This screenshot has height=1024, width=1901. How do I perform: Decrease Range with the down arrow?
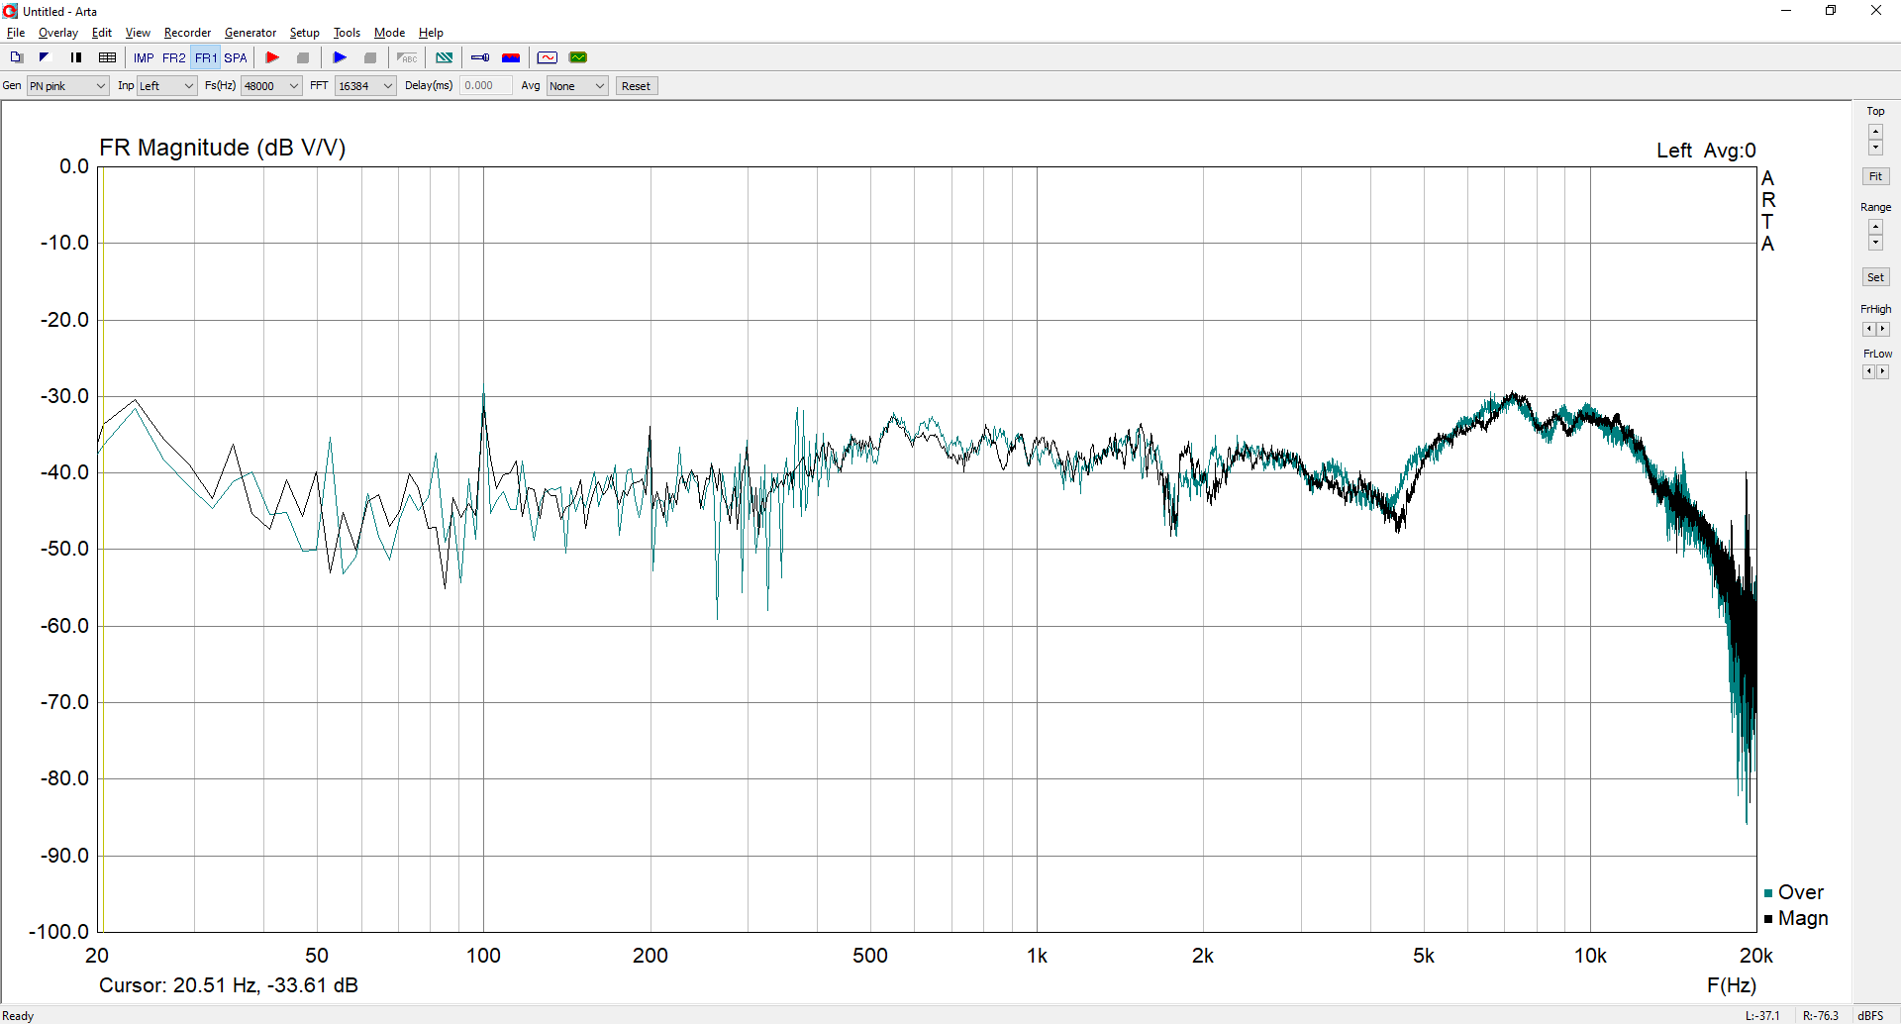1875,243
